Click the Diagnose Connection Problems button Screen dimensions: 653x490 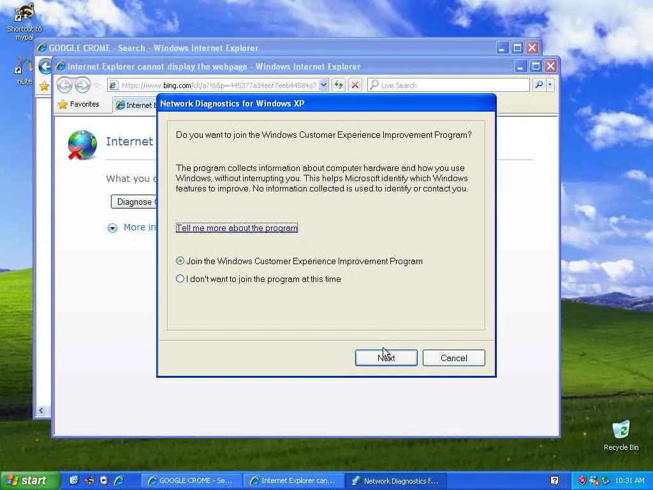(134, 202)
